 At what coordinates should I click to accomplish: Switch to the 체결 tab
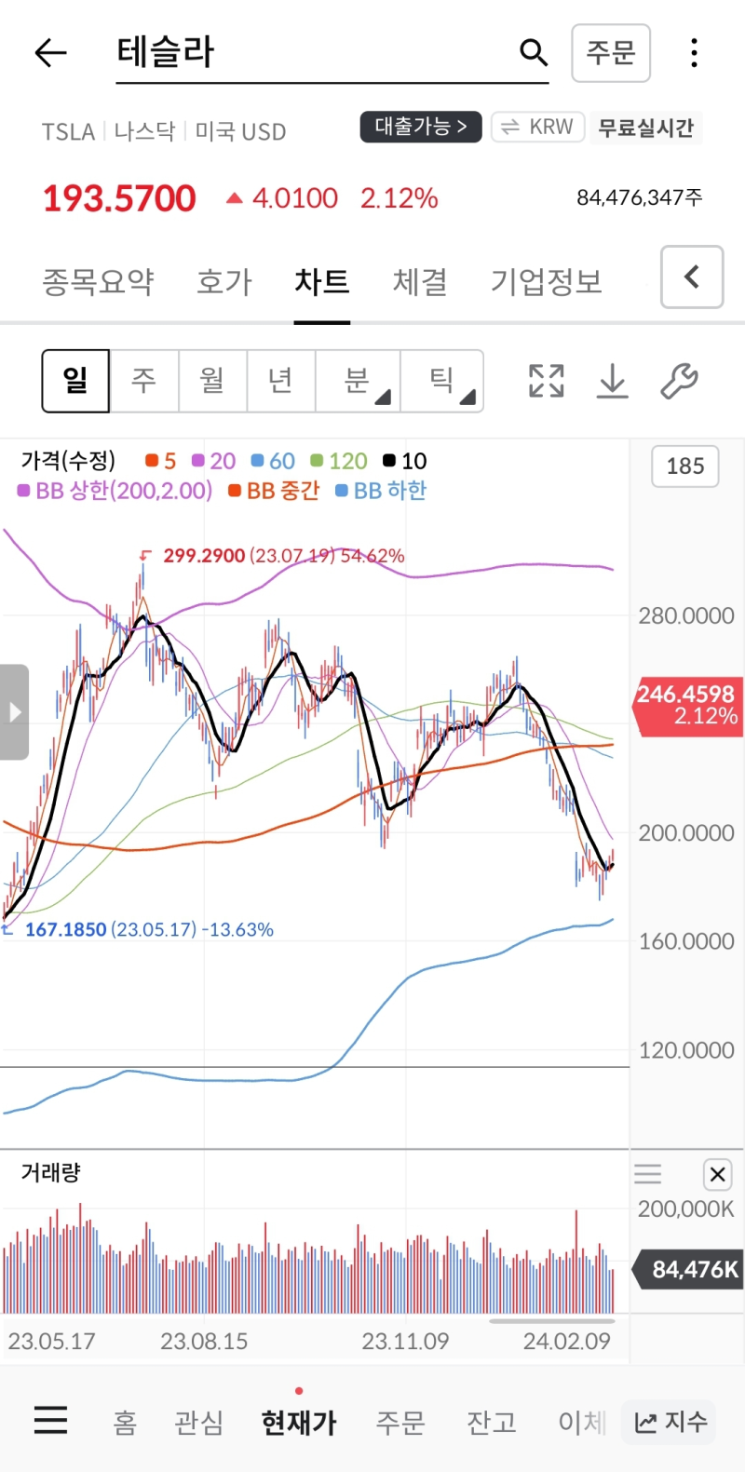[x=420, y=281]
